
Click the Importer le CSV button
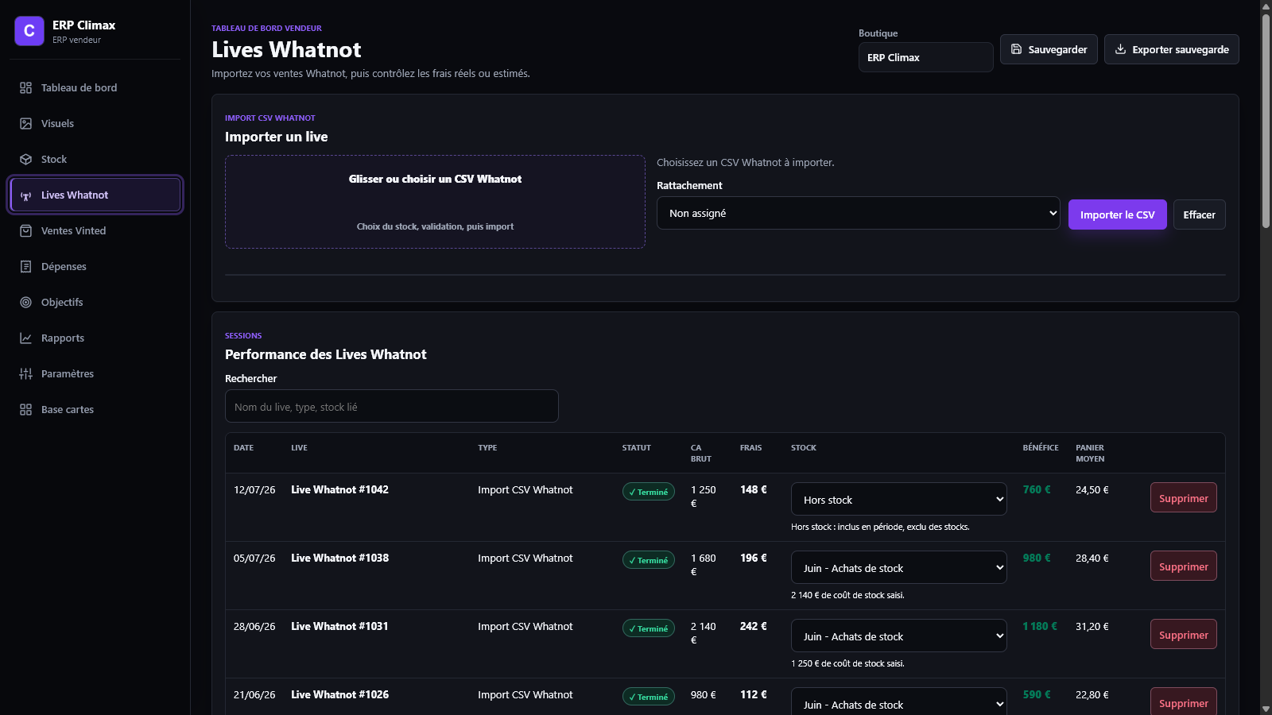1117,214
